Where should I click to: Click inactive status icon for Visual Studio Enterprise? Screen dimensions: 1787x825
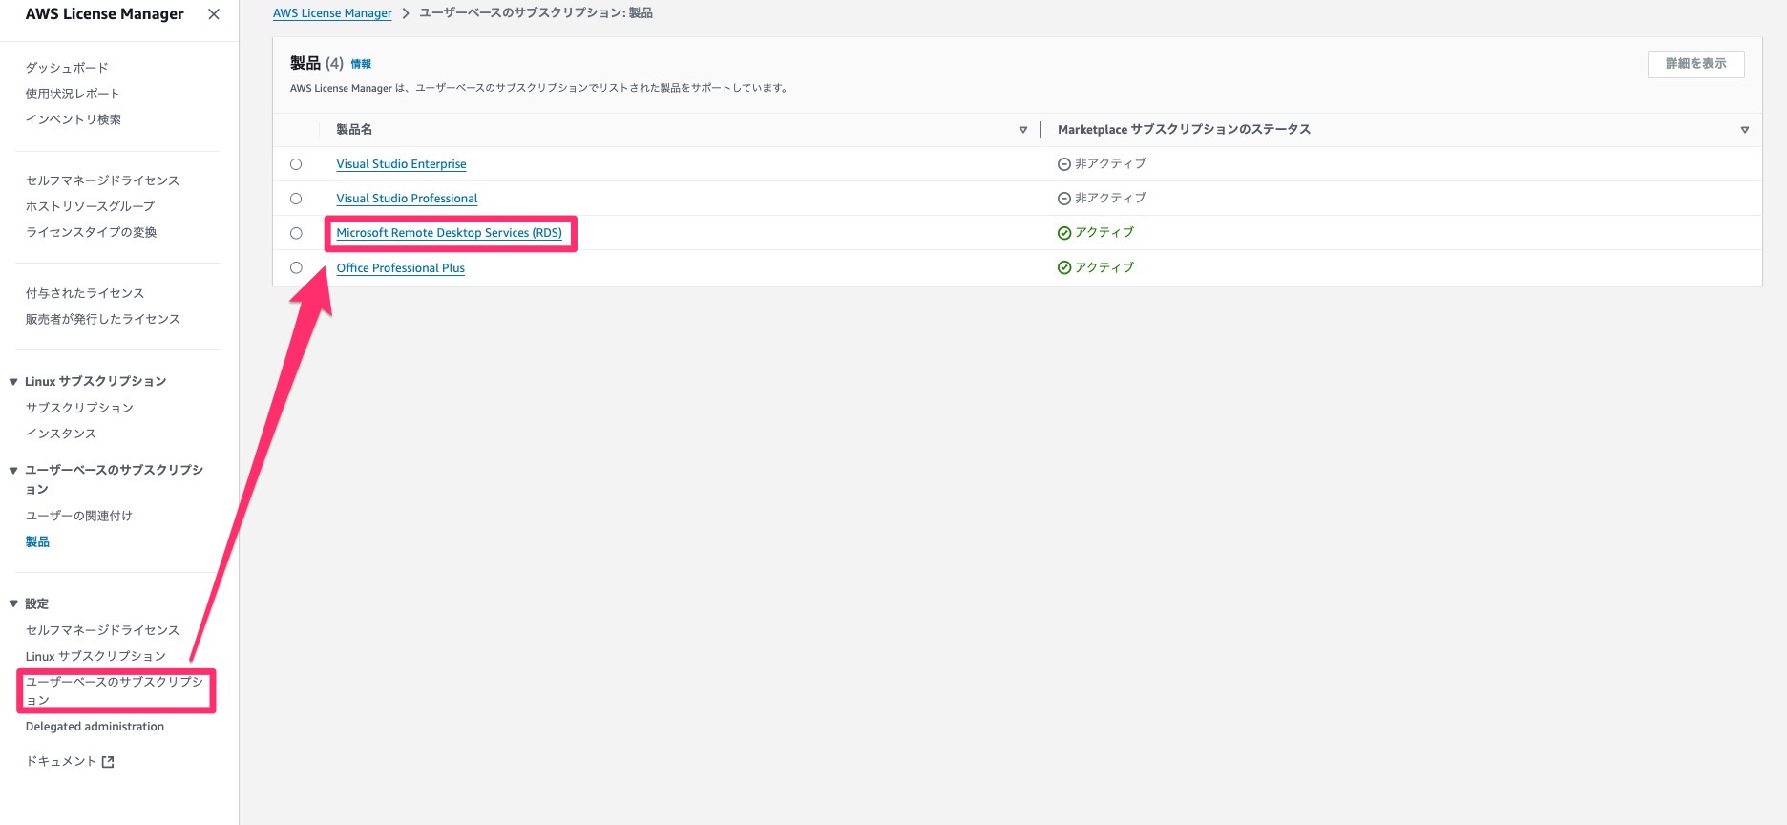coord(1064,164)
